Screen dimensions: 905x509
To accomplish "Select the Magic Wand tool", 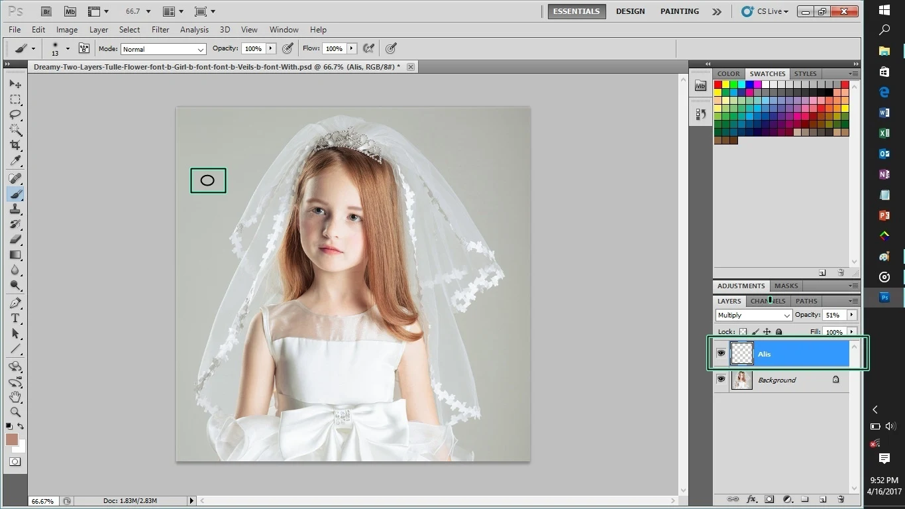I will (x=15, y=130).
